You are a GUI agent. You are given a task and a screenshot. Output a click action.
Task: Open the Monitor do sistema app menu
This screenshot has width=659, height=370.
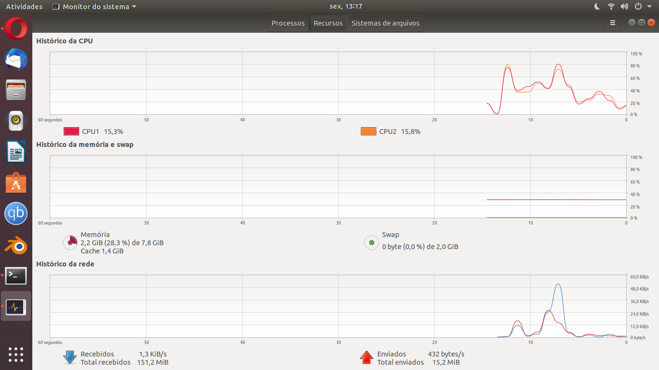[94, 6]
